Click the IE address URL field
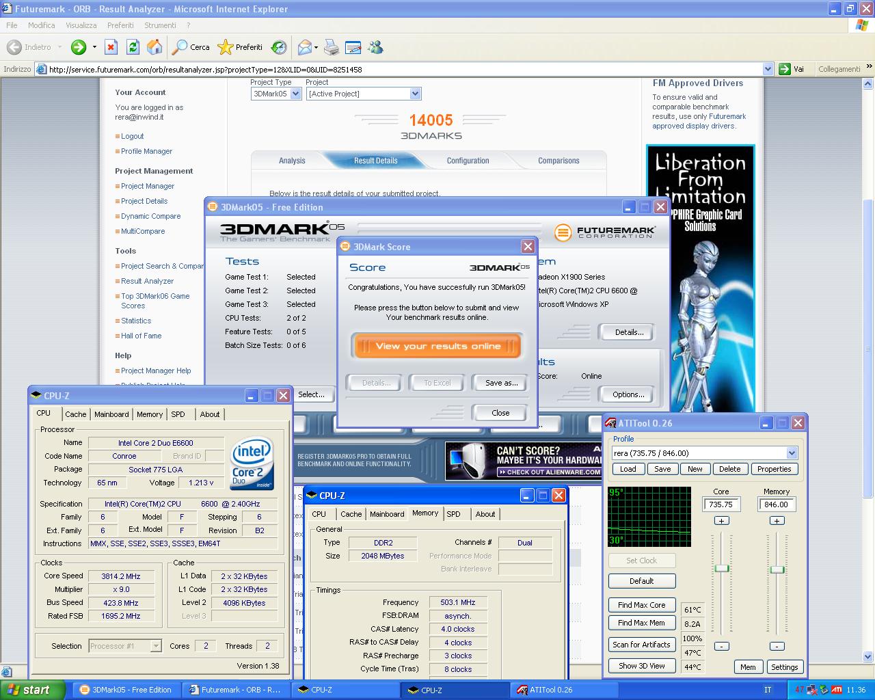This screenshot has width=875, height=700. [405, 69]
